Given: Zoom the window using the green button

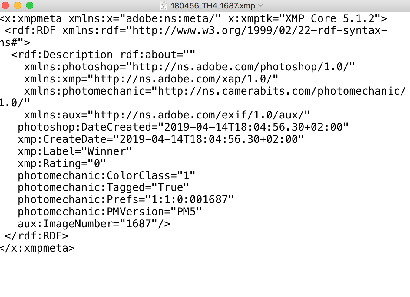Looking at the screenshot, I should click(30, 5).
